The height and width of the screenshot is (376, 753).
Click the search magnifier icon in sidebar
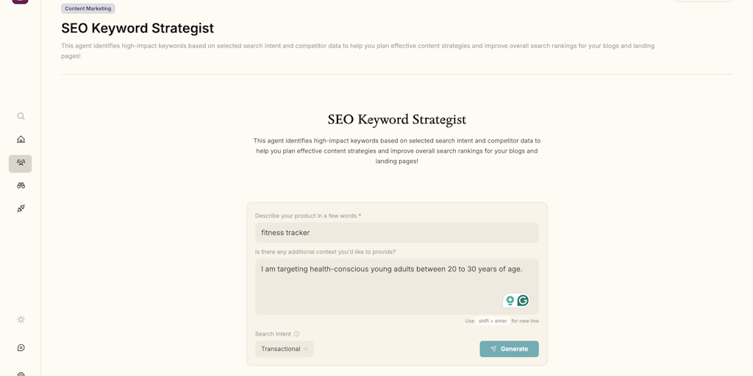pyautogui.click(x=21, y=116)
